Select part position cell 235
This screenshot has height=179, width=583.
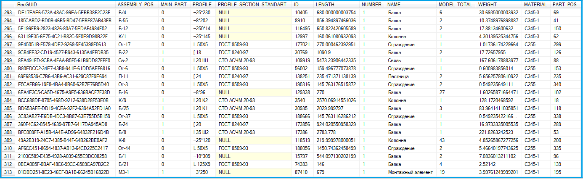pyautogui.click(x=566, y=76)
